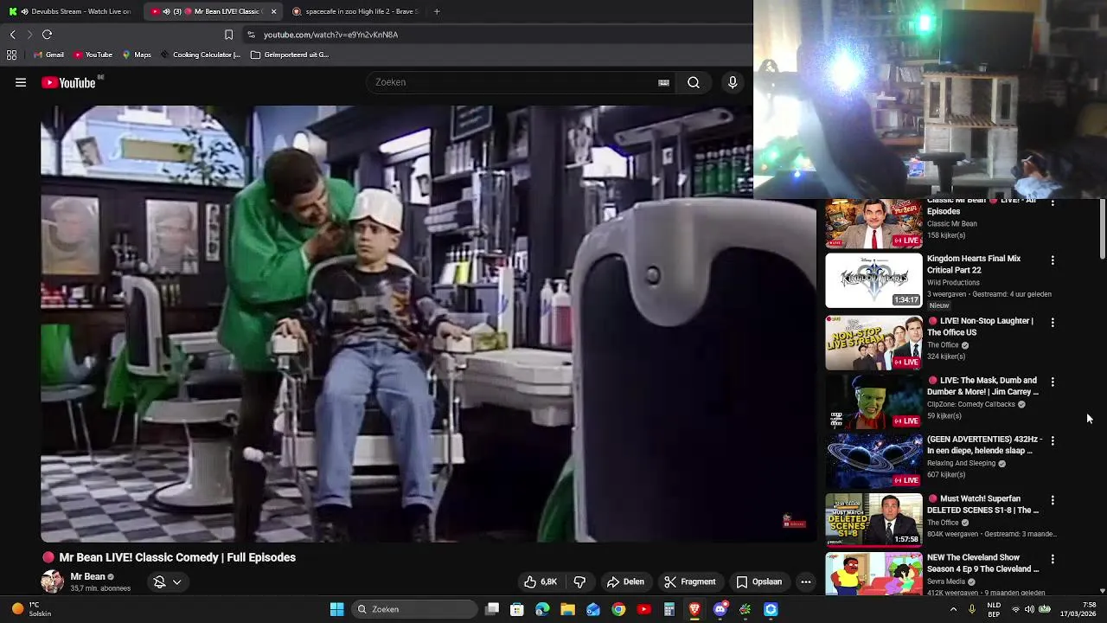The height and width of the screenshot is (623, 1107).
Task: Open options menu for Cleveland Show video
Action: pos(1053,559)
